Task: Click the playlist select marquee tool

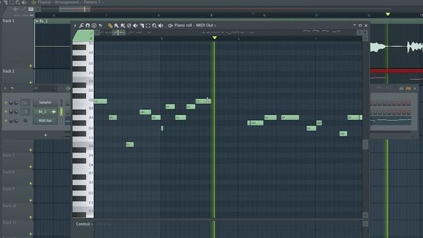Action: coord(12,3)
